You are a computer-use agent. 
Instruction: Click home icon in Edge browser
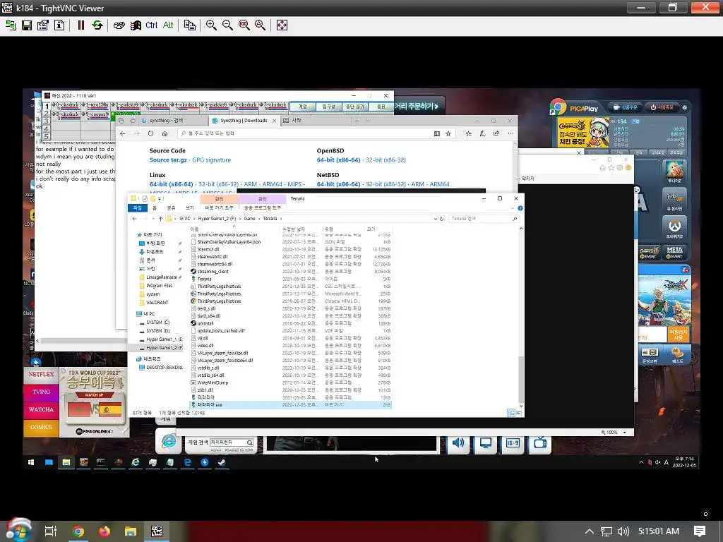(165, 133)
